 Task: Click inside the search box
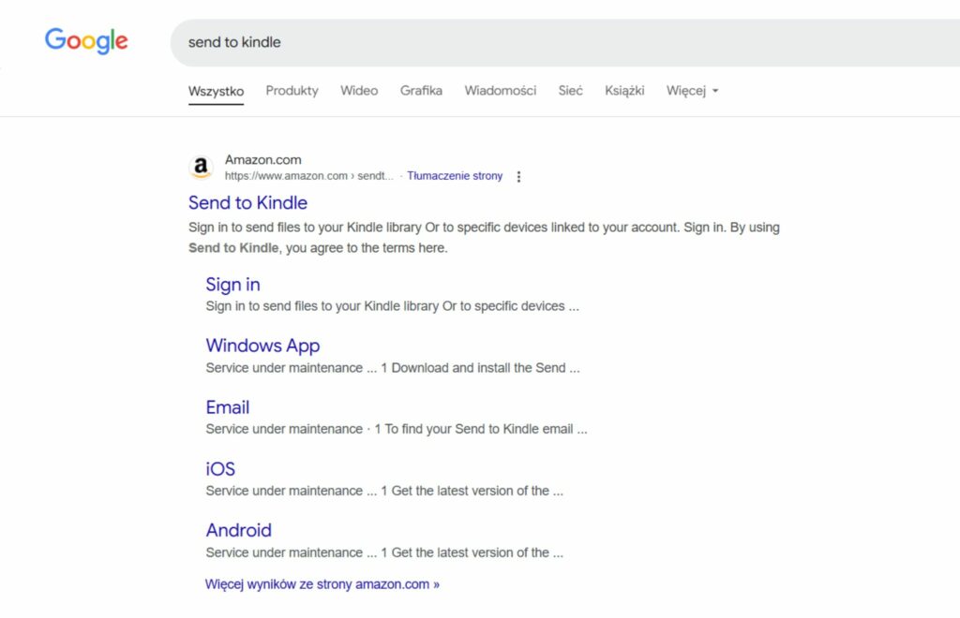563,42
